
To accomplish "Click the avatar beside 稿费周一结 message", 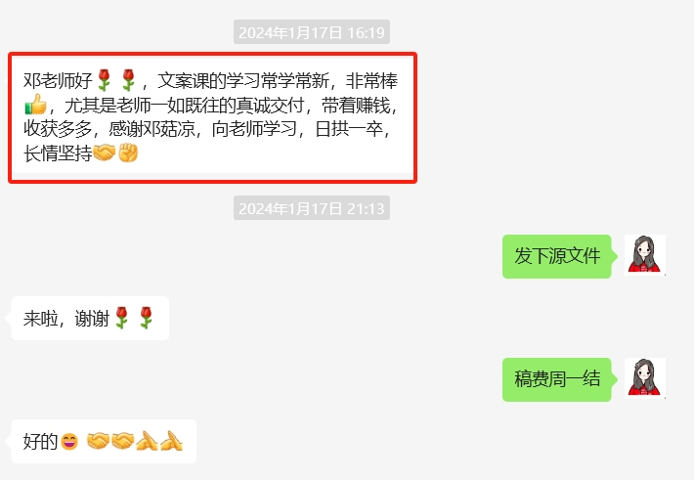I will click(645, 378).
